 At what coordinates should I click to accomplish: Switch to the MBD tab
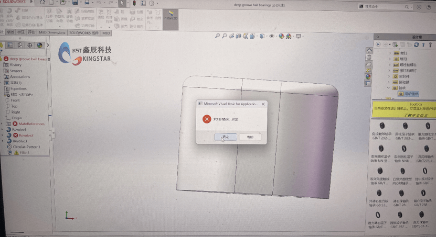click(x=106, y=33)
